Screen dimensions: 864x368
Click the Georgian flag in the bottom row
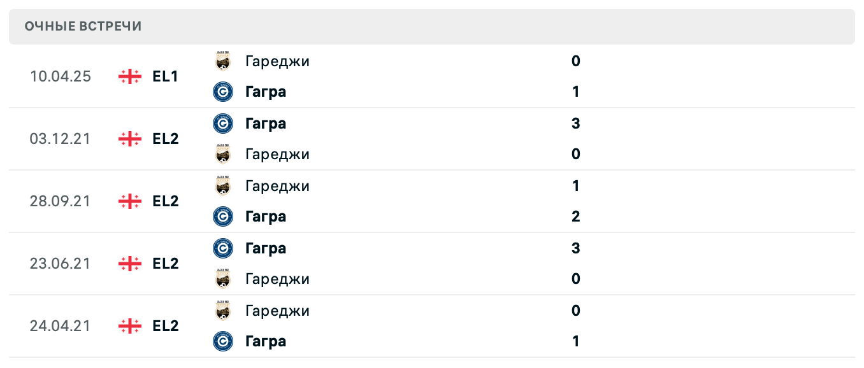(129, 326)
